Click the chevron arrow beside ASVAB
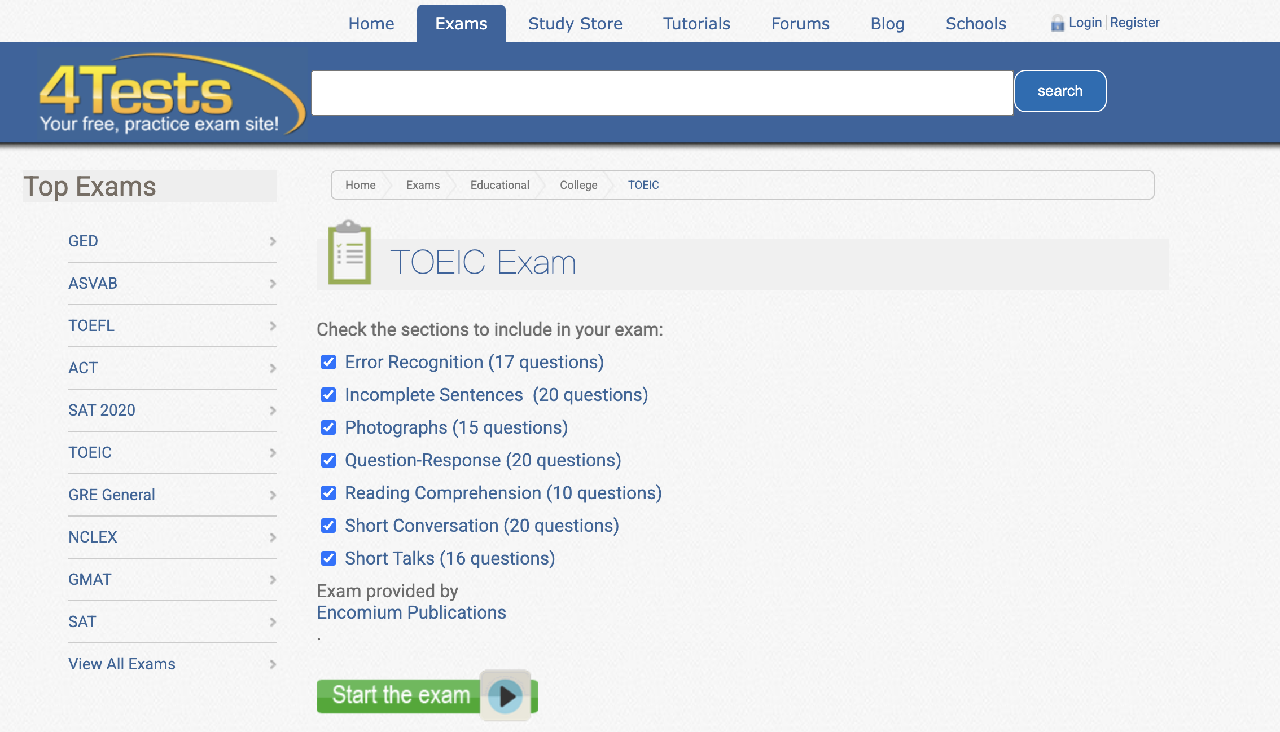This screenshot has width=1280, height=732. [273, 284]
